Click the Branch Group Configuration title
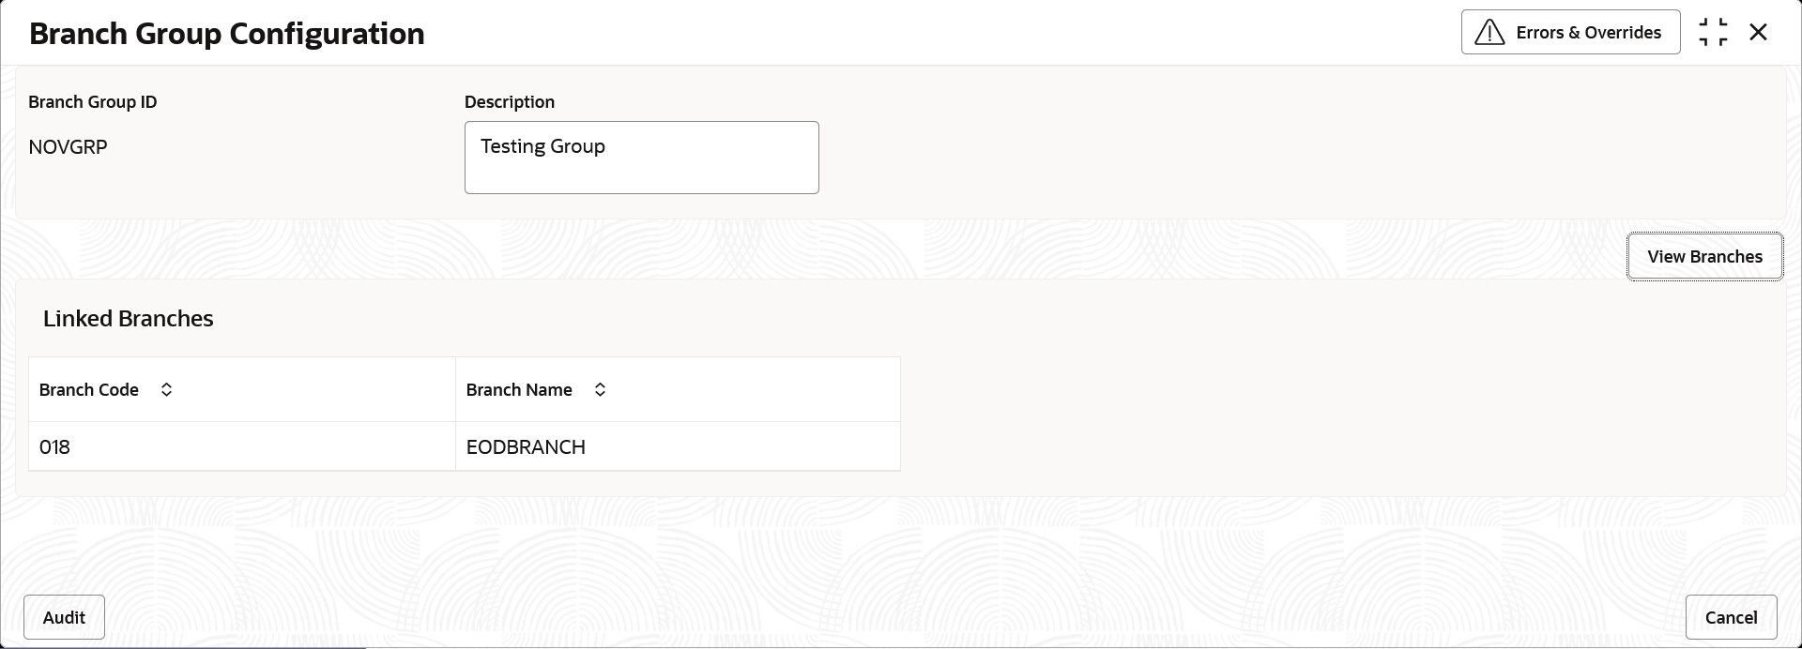1802x649 pixels. [x=227, y=33]
